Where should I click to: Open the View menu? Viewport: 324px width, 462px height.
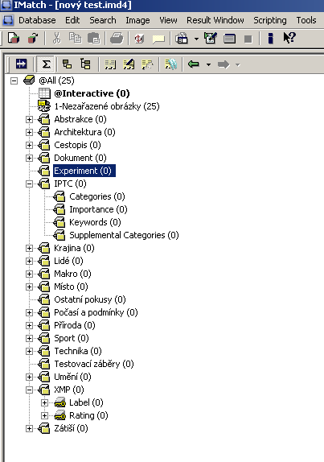[x=168, y=20]
